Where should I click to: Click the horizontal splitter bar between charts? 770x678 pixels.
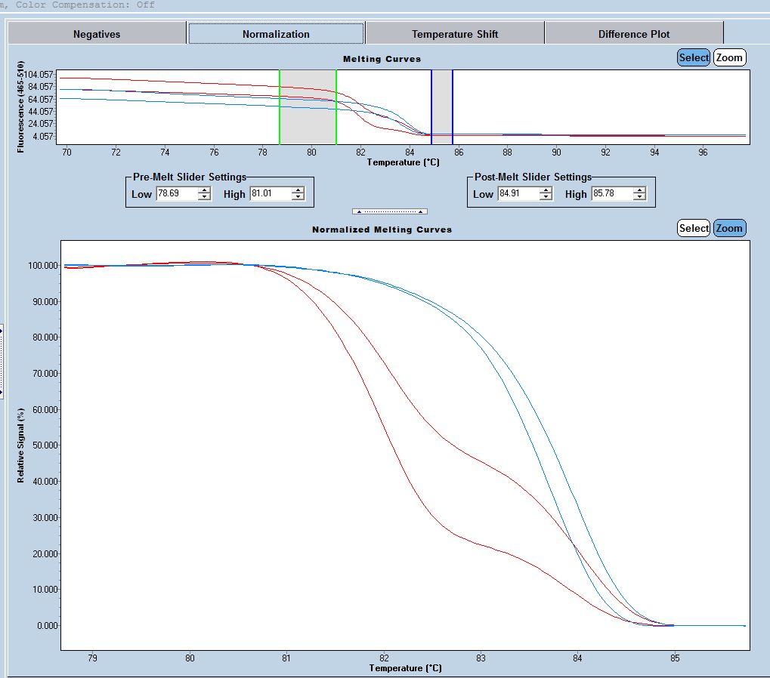click(390, 211)
